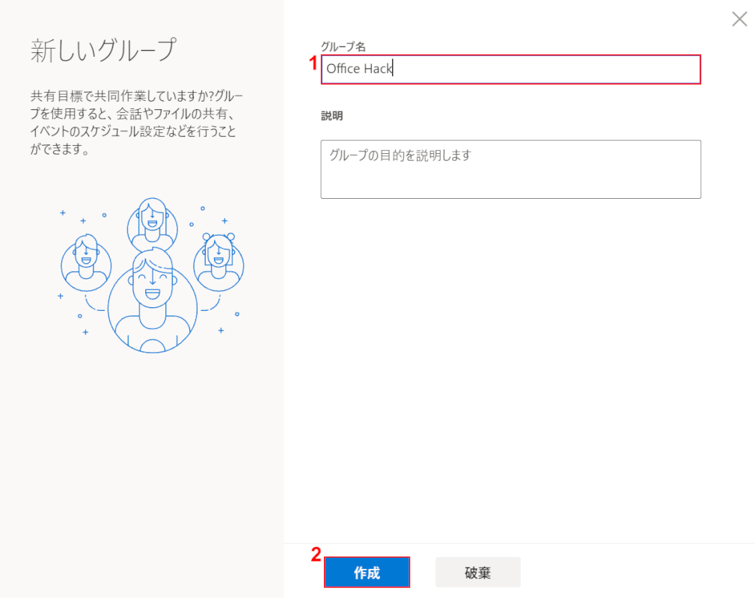Click the 説明 label text
This screenshot has height=598, width=755.
coord(331,116)
